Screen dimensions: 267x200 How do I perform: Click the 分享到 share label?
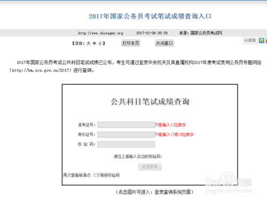tap(250, 41)
